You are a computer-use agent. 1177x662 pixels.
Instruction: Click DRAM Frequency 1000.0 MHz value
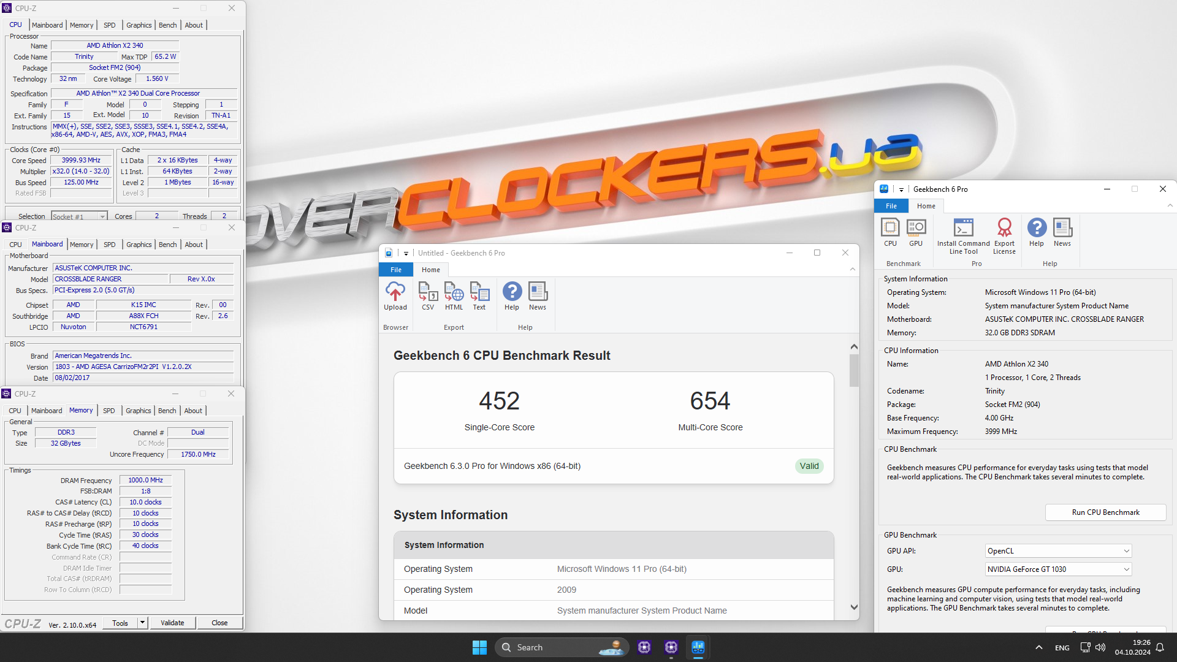pos(145,481)
